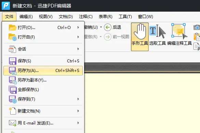Image resolution: width=200 pixels, height=133 pixels.
Task: Click the 迅捷PDF编辑器 app logo icon
Action: [6, 6]
